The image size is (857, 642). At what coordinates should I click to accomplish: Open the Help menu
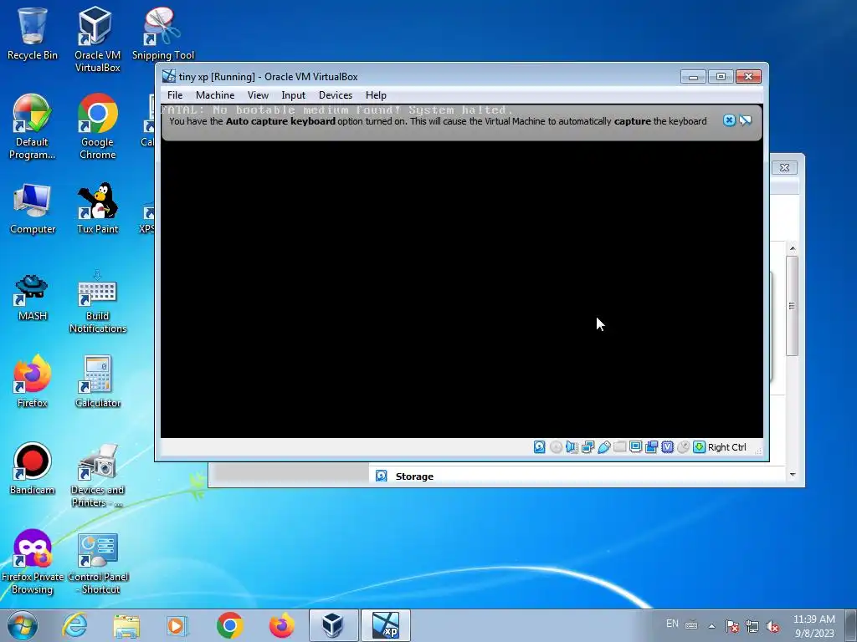pyautogui.click(x=376, y=95)
